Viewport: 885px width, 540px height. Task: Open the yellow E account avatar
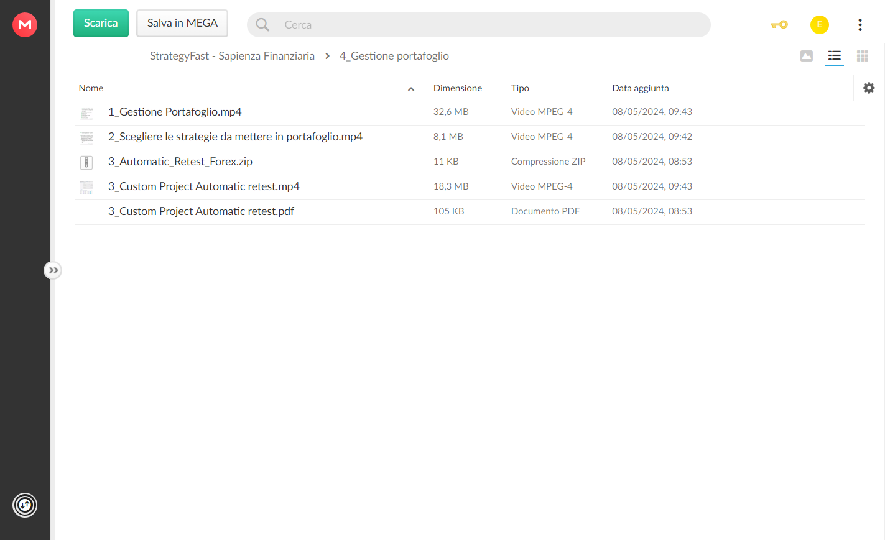[820, 25]
